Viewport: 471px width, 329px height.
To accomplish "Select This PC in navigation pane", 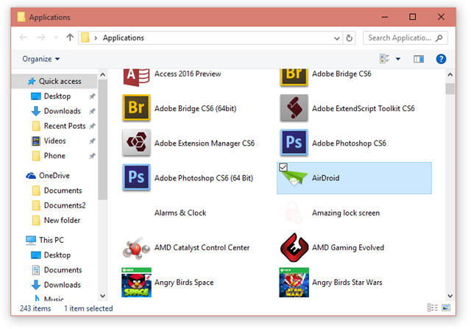I will point(45,240).
